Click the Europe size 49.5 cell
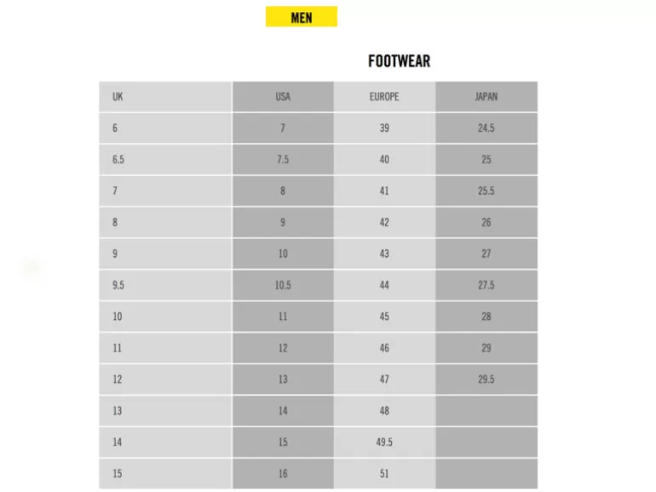Screen dimensions: 656x492 (384, 443)
